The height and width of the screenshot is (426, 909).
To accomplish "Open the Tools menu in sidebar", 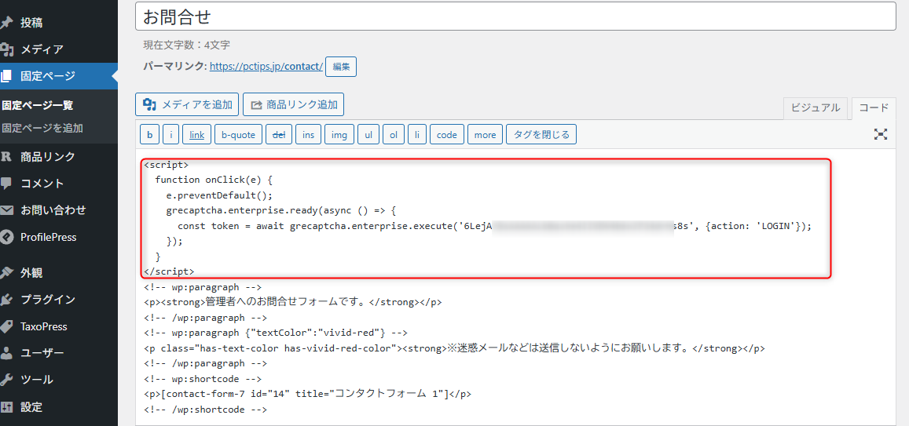I will tap(36, 380).
